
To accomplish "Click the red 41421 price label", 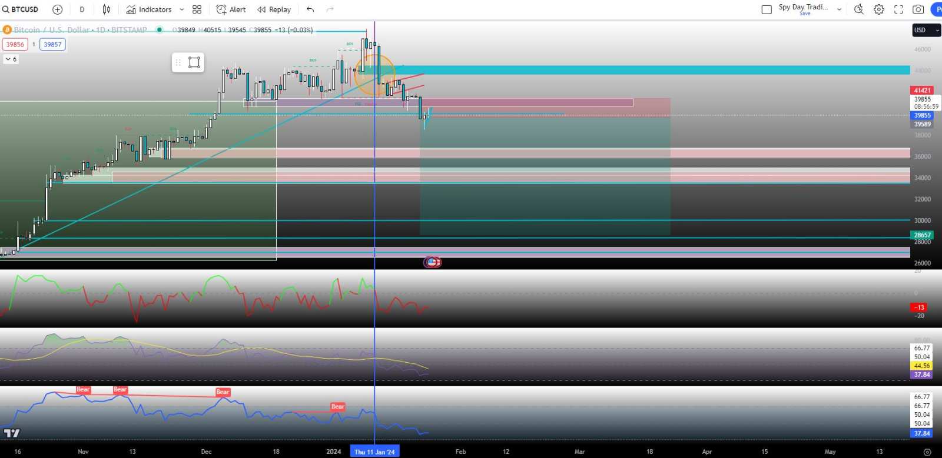I will (922, 90).
